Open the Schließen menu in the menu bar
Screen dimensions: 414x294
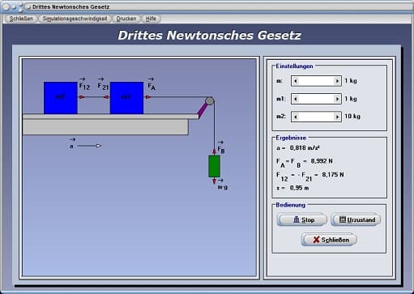pos(21,19)
